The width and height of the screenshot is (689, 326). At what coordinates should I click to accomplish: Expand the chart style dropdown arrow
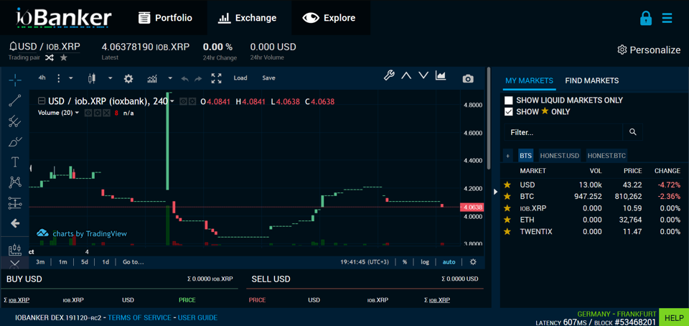click(111, 79)
